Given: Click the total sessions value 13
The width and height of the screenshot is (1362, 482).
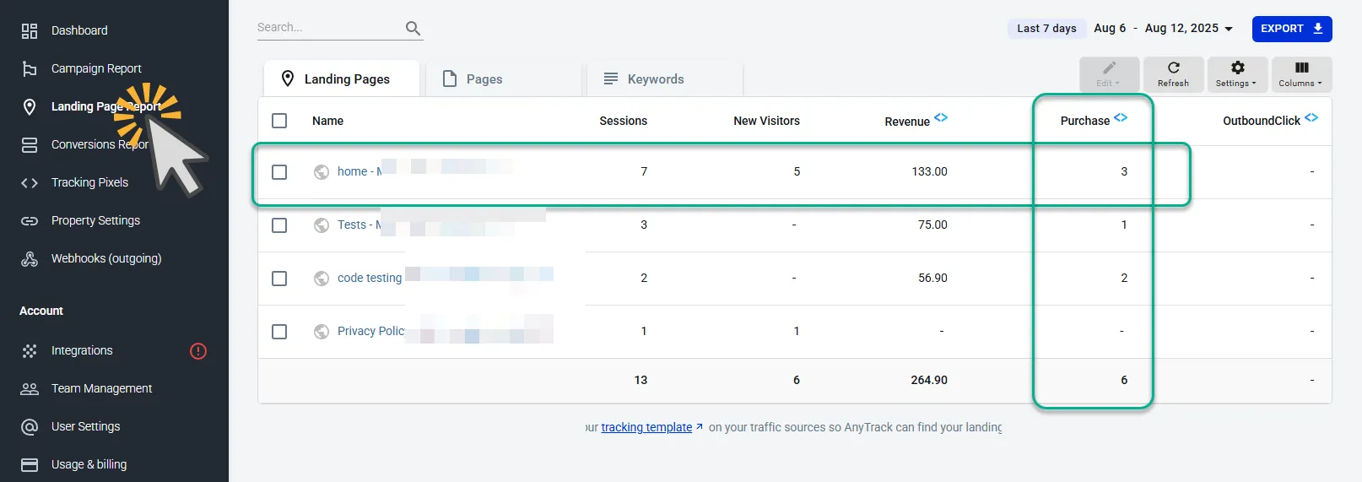Looking at the screenshot, I should [x=640, y=380].
